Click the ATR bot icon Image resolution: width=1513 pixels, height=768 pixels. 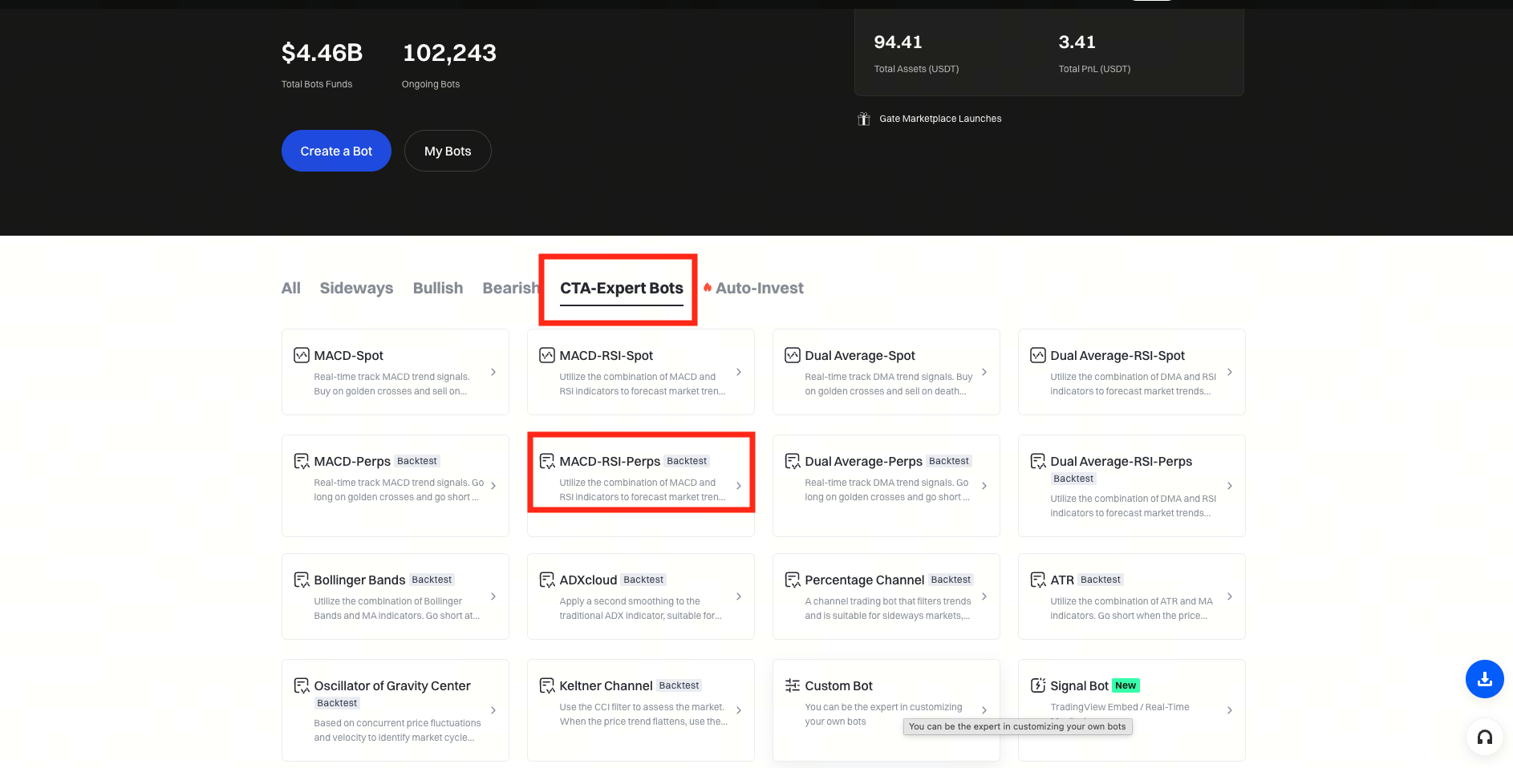click(1038, 580)
